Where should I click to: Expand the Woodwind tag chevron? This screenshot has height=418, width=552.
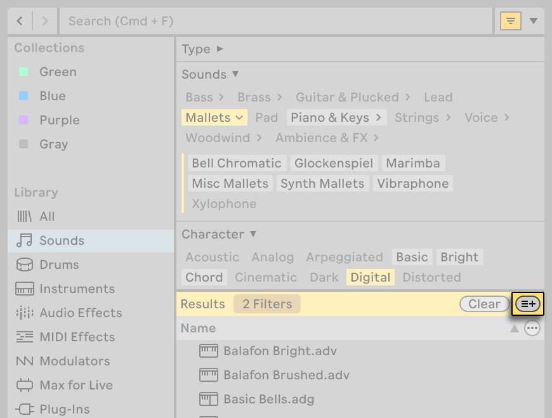point(260,138)
